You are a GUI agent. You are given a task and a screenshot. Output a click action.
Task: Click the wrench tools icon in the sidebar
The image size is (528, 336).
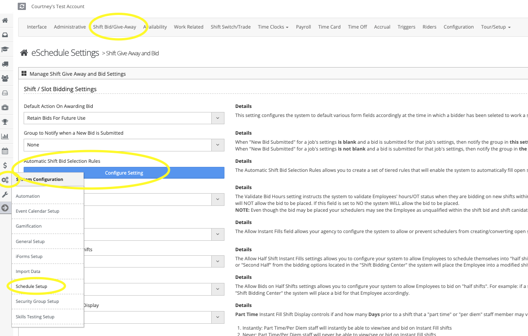point(5,195)
